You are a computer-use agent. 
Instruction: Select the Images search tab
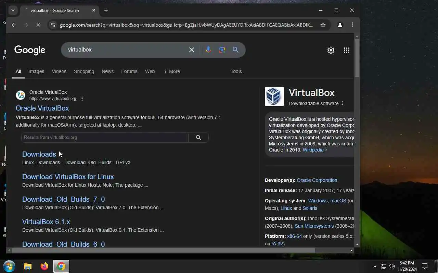point(36,71)
